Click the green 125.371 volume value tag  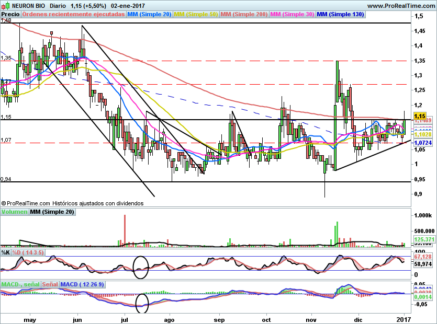click(424, 239)
